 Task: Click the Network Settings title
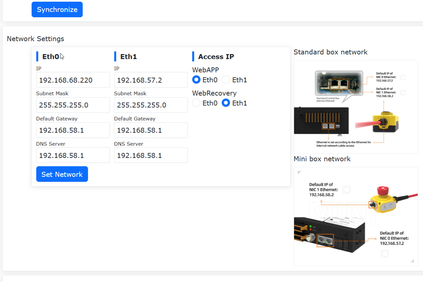point(35,39)
